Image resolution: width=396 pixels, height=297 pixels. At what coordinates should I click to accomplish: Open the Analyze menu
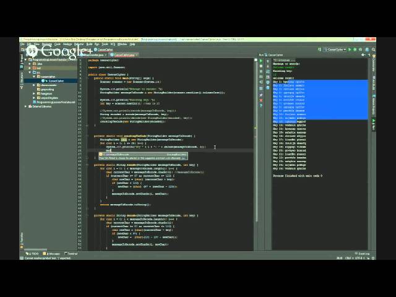(x=67, y=44)
